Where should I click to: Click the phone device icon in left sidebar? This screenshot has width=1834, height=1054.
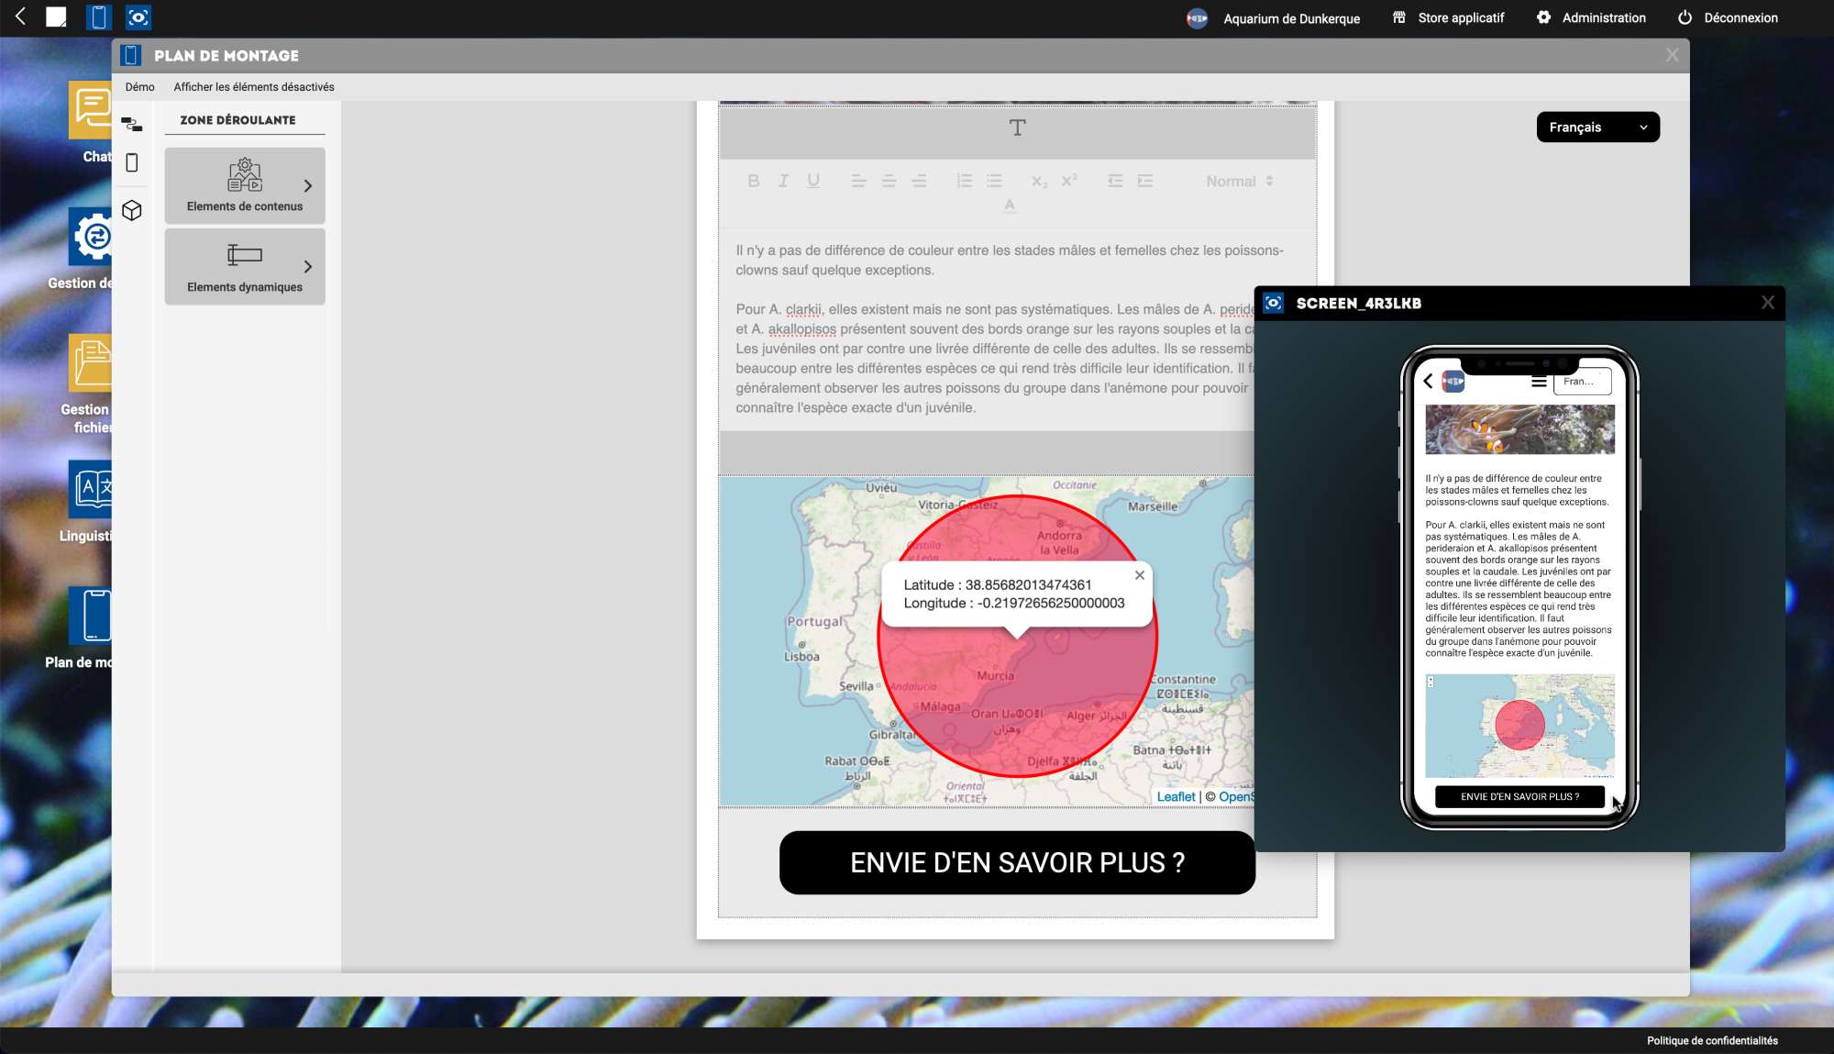click(x=132, y=162)
